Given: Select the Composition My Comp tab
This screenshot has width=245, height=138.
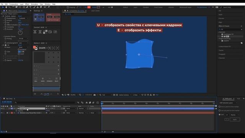Looking at the screenshot, I should (77, 11).
